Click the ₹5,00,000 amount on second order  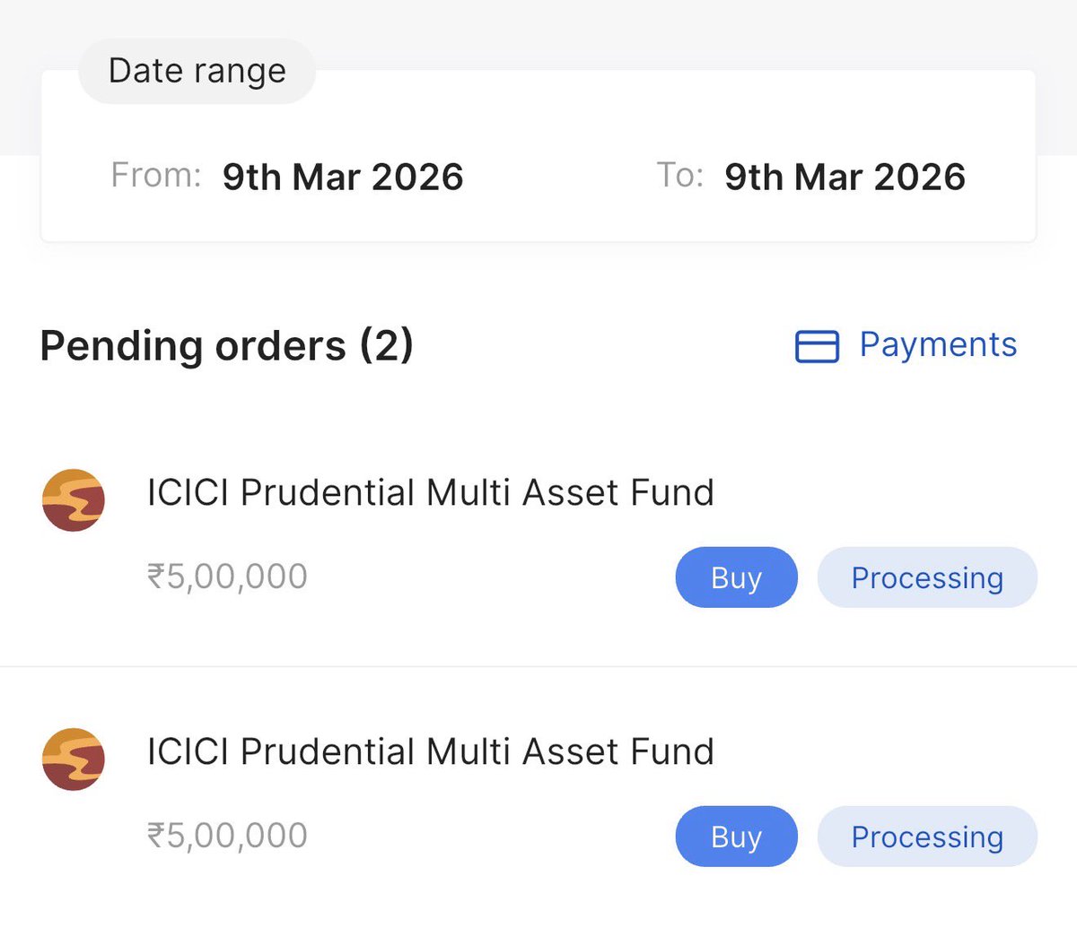point(228,836)
